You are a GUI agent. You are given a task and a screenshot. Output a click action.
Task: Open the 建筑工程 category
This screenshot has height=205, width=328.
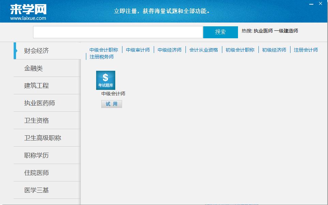47,85
